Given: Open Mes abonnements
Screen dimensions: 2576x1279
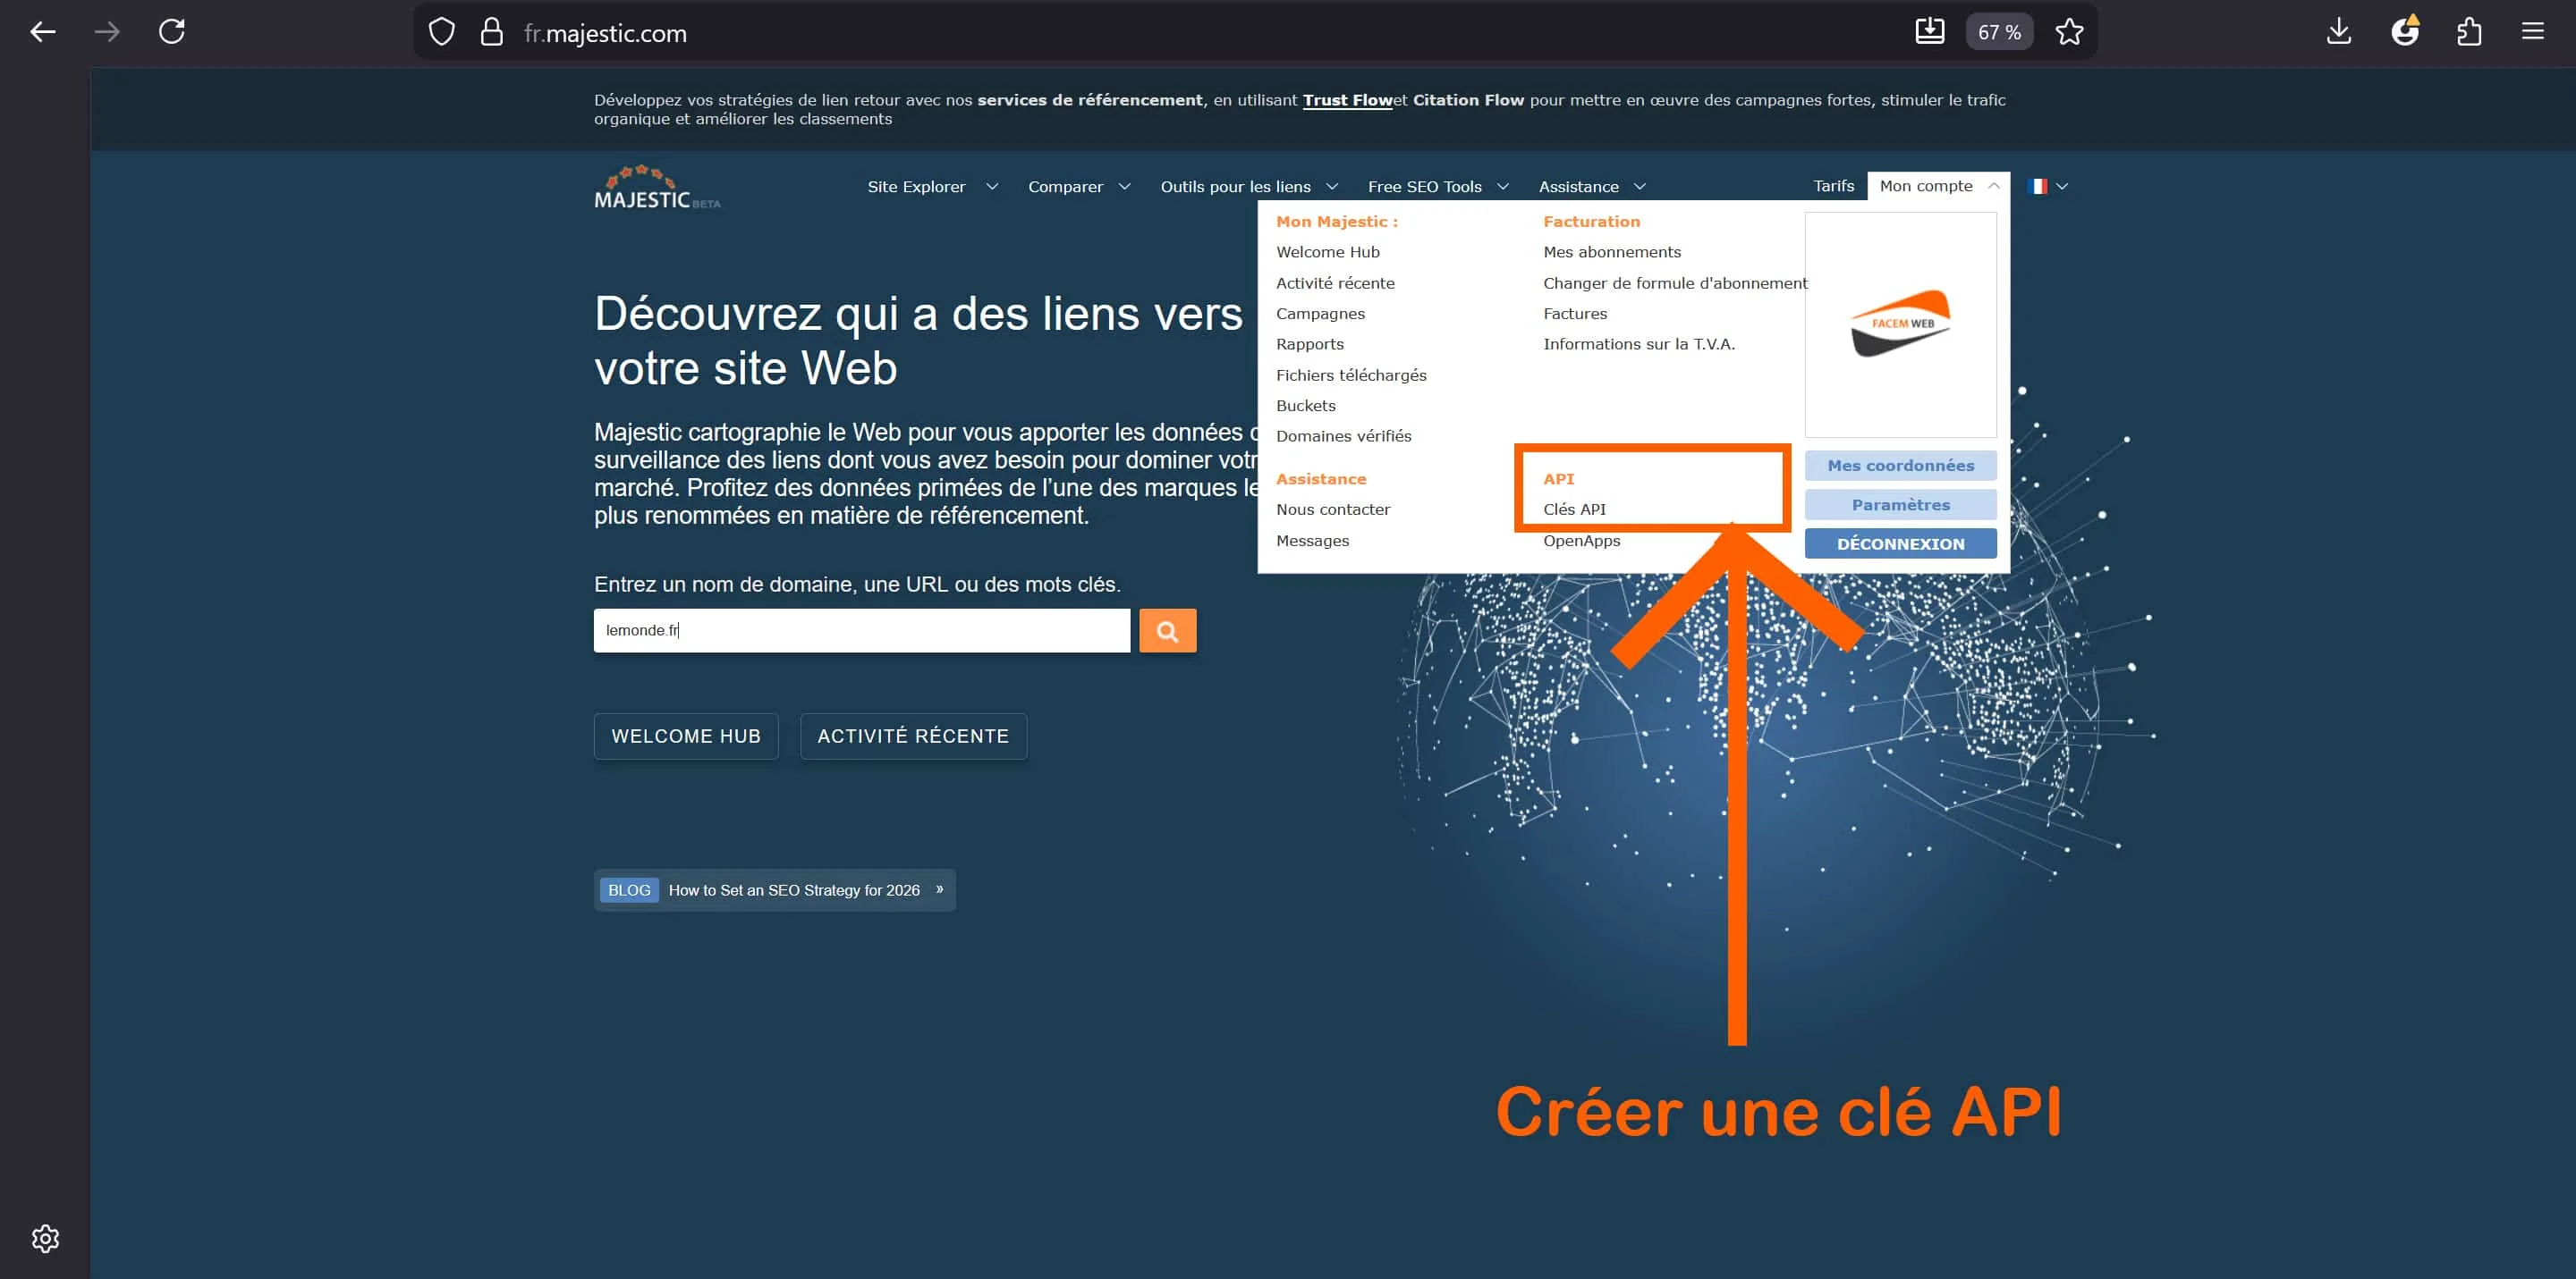Looking at the screenshot, I should (1611, 252).
